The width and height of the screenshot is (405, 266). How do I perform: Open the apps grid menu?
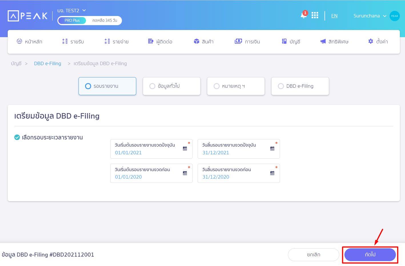click(x=315, y=15)
